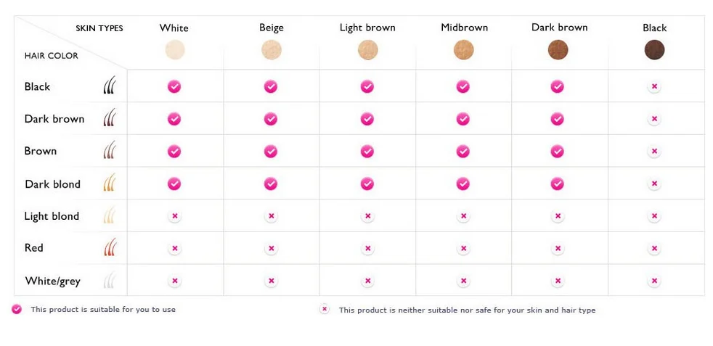
Task: Select the Dark brown skin type swatch
Action: 558,50
